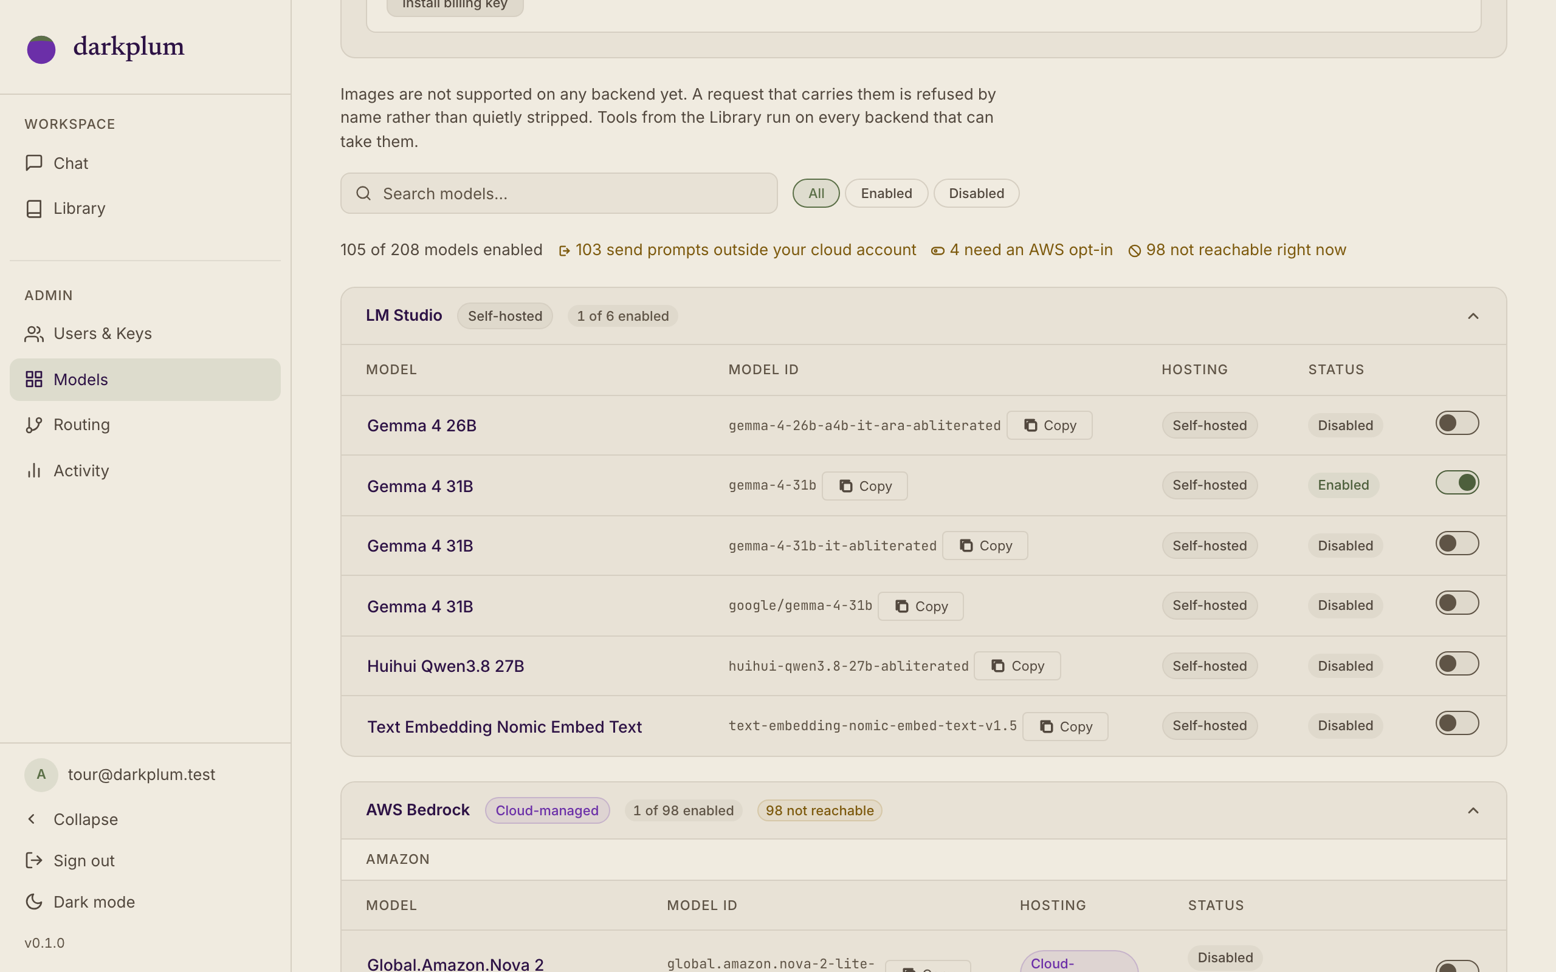Click the Install billing key button
Image resolution: width=1556 pixels, height=972 pixels.
(455, 5)
